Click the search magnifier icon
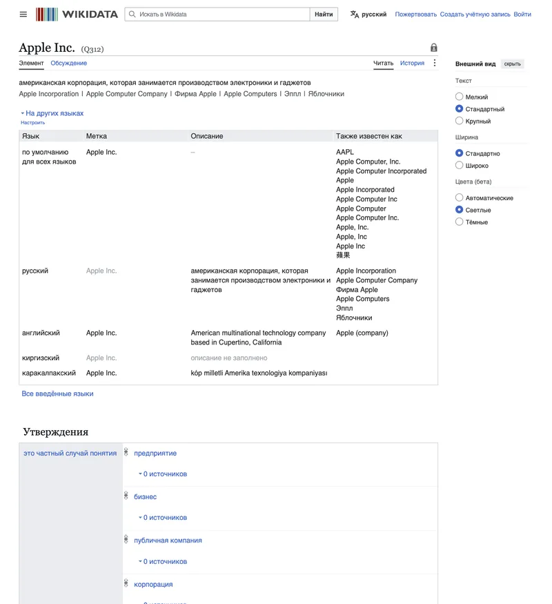552x604 pixels. 132,14
